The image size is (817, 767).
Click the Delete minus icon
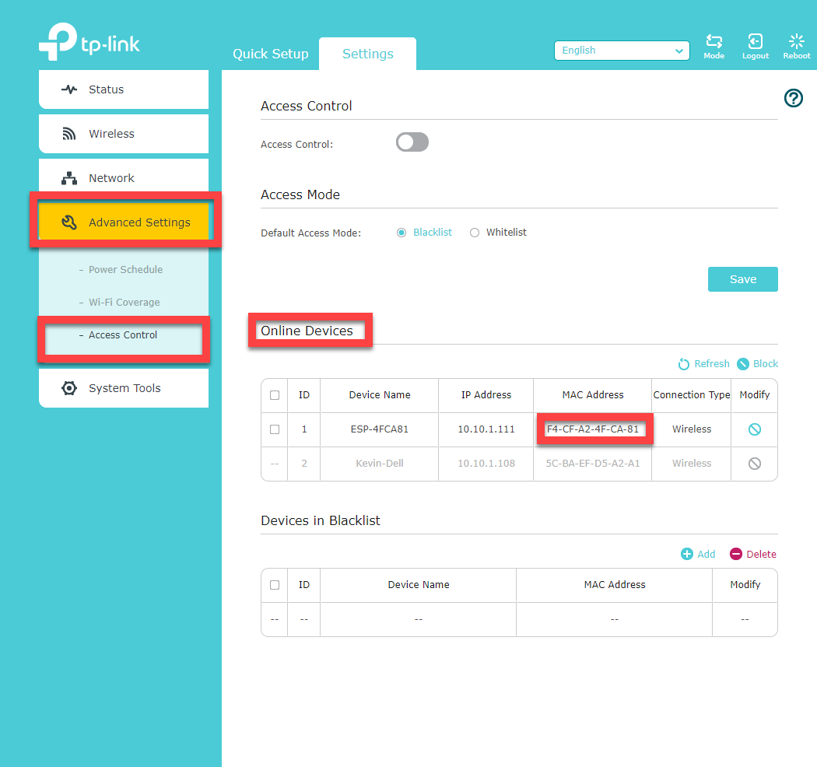pos(736,554)
